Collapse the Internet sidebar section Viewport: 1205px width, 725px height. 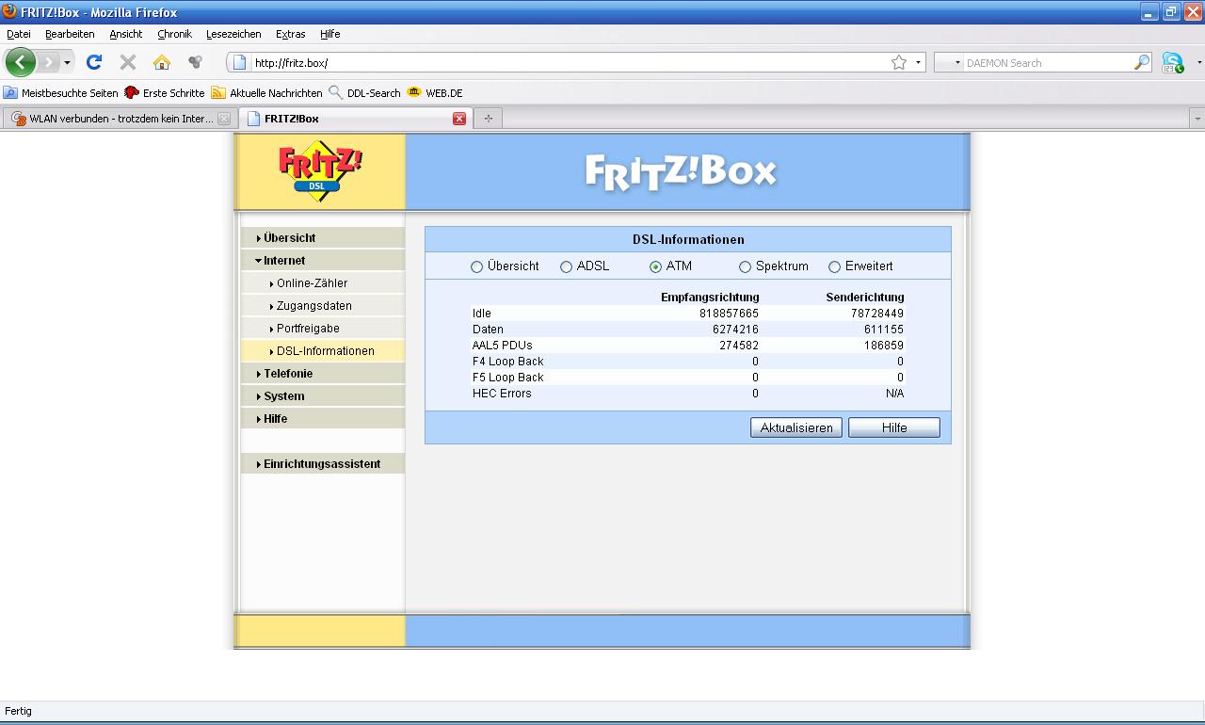point(323,261)
